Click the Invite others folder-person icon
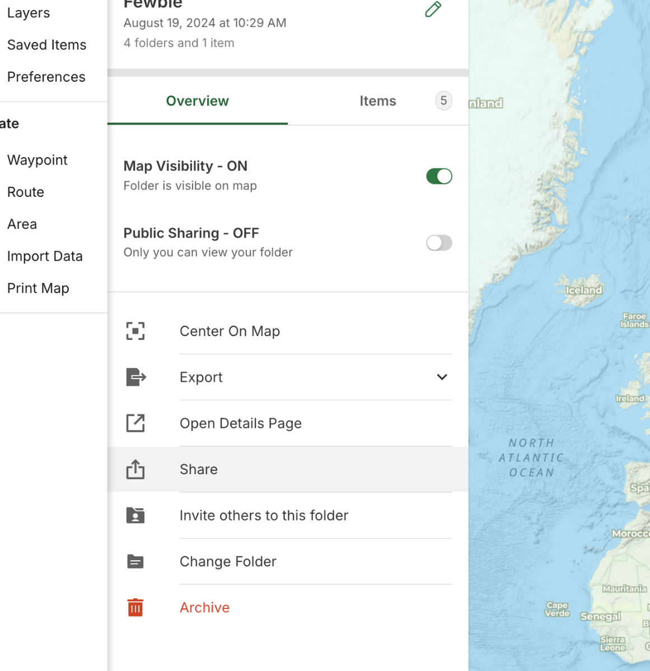Screen dimensions: 650x671 [x=135, y=515]
